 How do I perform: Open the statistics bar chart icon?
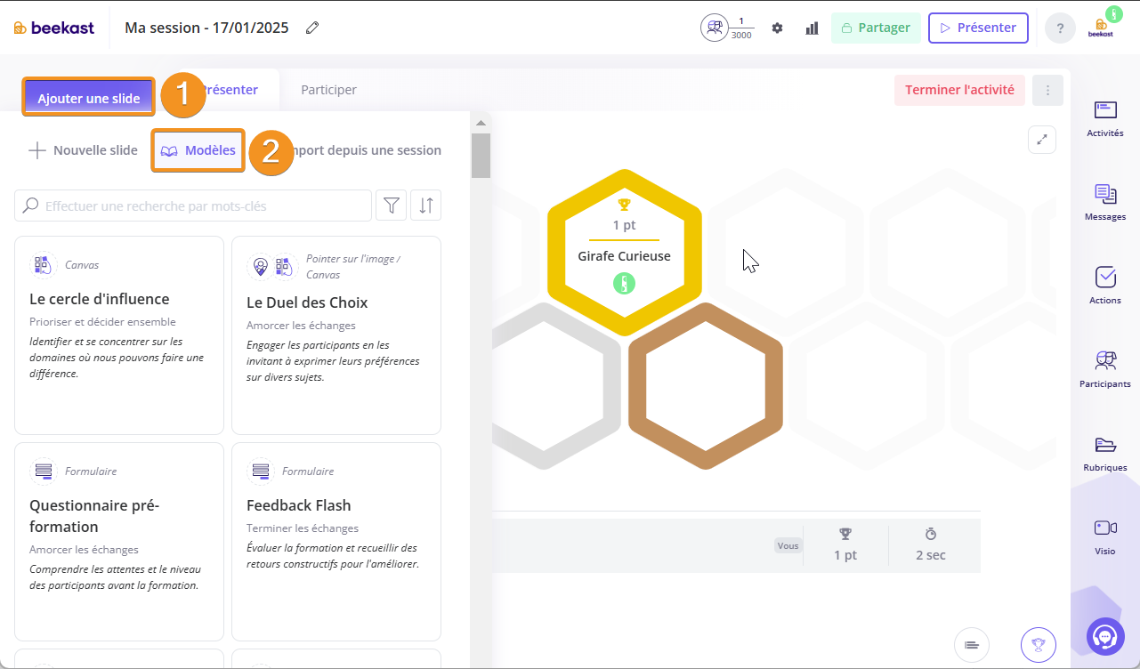[x=812, y=28]
